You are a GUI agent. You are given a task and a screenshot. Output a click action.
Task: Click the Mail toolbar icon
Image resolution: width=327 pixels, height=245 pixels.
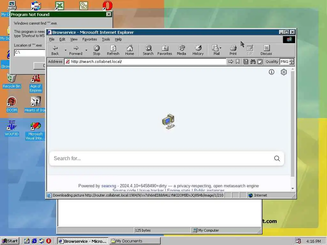[216, 50]
